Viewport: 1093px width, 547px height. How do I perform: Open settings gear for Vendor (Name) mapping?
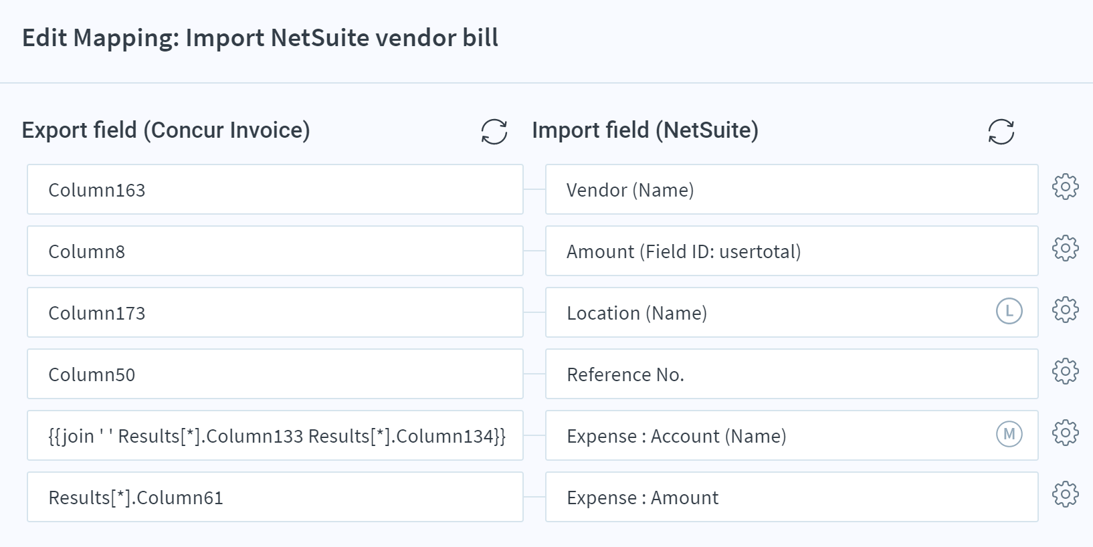click(x=1066, y=187)
